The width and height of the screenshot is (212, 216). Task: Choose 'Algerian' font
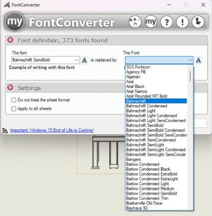pyautogui.click(x=156, y=77)
